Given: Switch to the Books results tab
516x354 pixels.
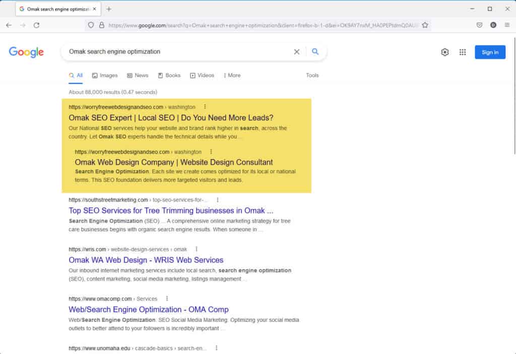Looking at the screenshot, I should (169, 76).
